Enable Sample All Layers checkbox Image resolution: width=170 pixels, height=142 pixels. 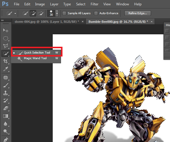pos(64,13)
